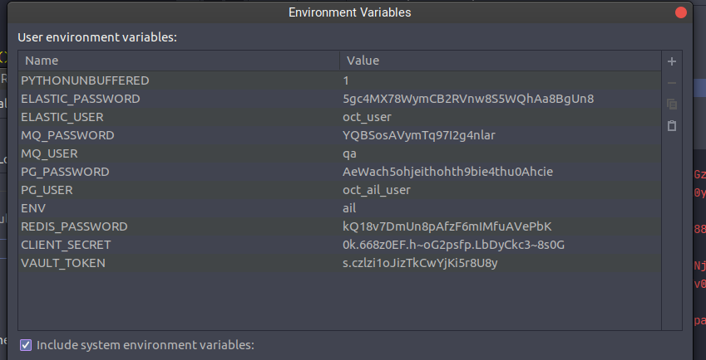Select the REDIS_PASSWORD variable name

coord(74,226)
